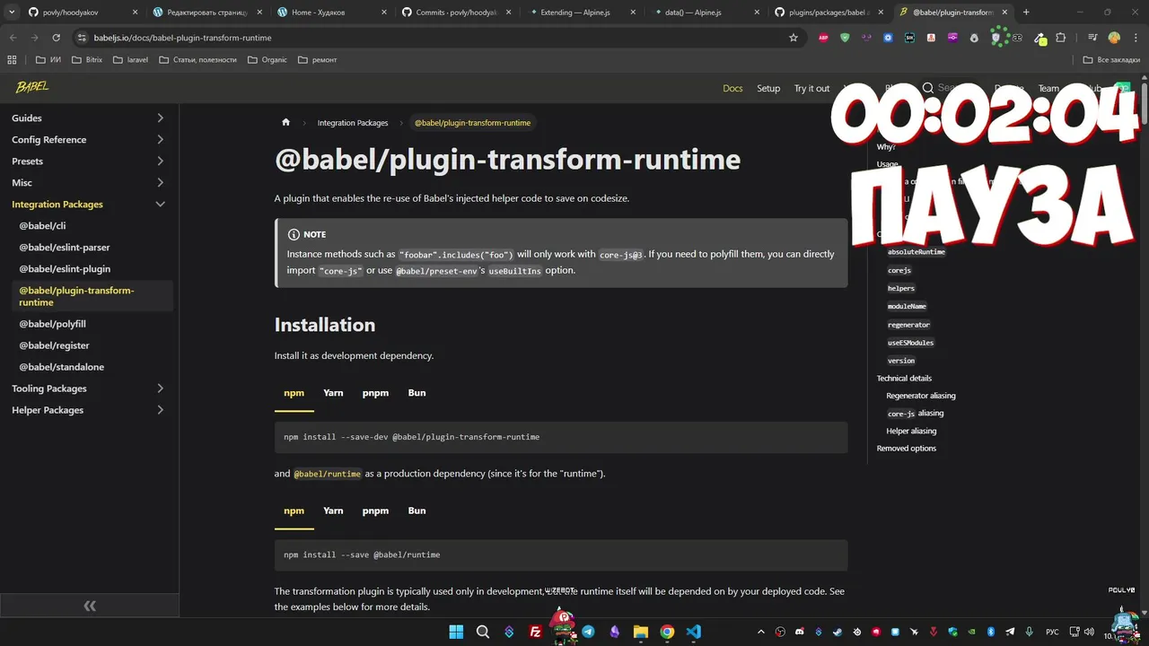Open the Chrome profile avatar

[x=1114, y=38]
